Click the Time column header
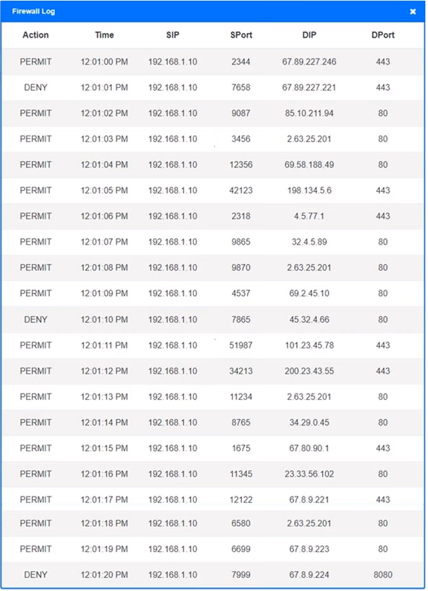 [104, 35]
